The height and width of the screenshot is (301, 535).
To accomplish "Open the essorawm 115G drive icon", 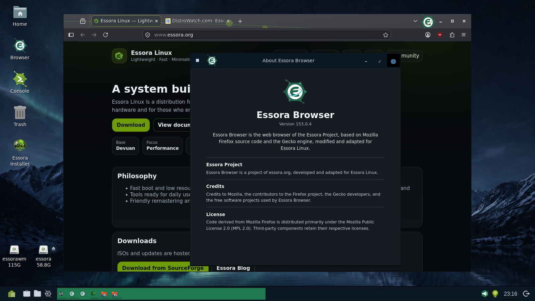I will coord(14,256).
